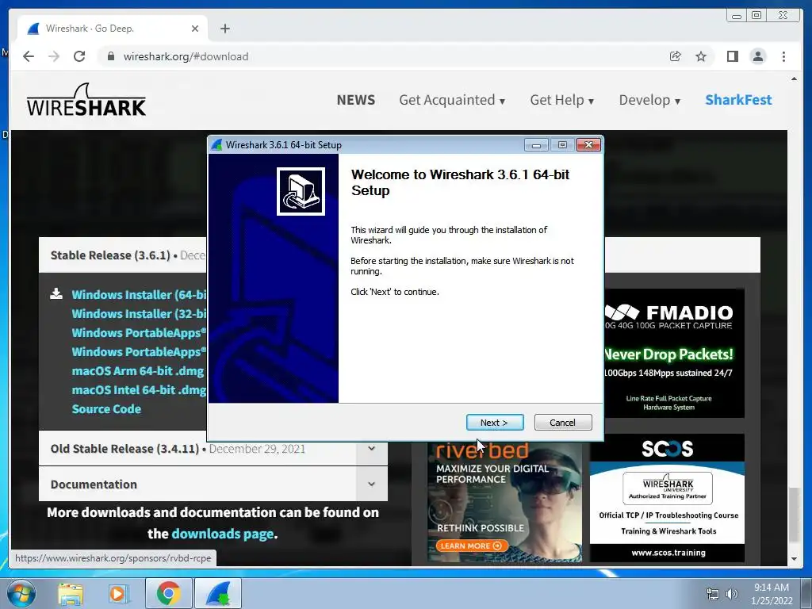
Task: Click the riverbed LEARN MORE button
Action: click(471, 546)
